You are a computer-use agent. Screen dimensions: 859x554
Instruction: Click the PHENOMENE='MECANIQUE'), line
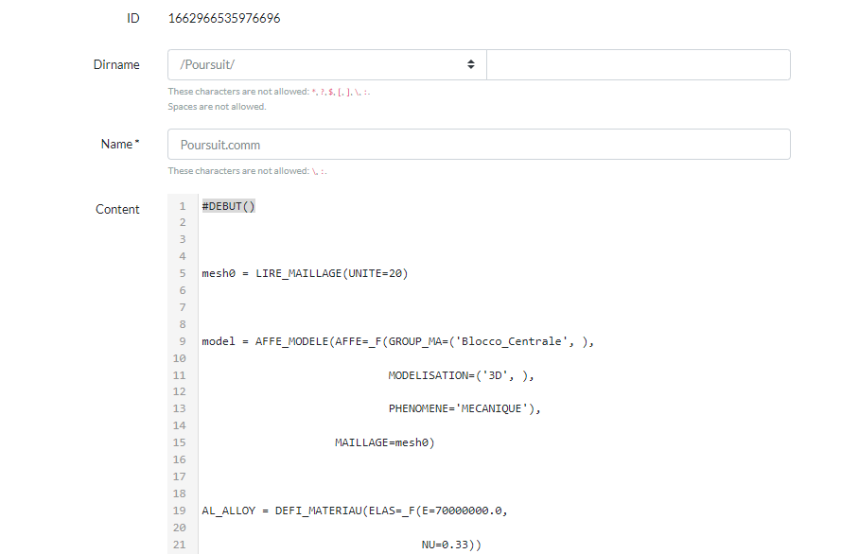[x=465, y=409]
